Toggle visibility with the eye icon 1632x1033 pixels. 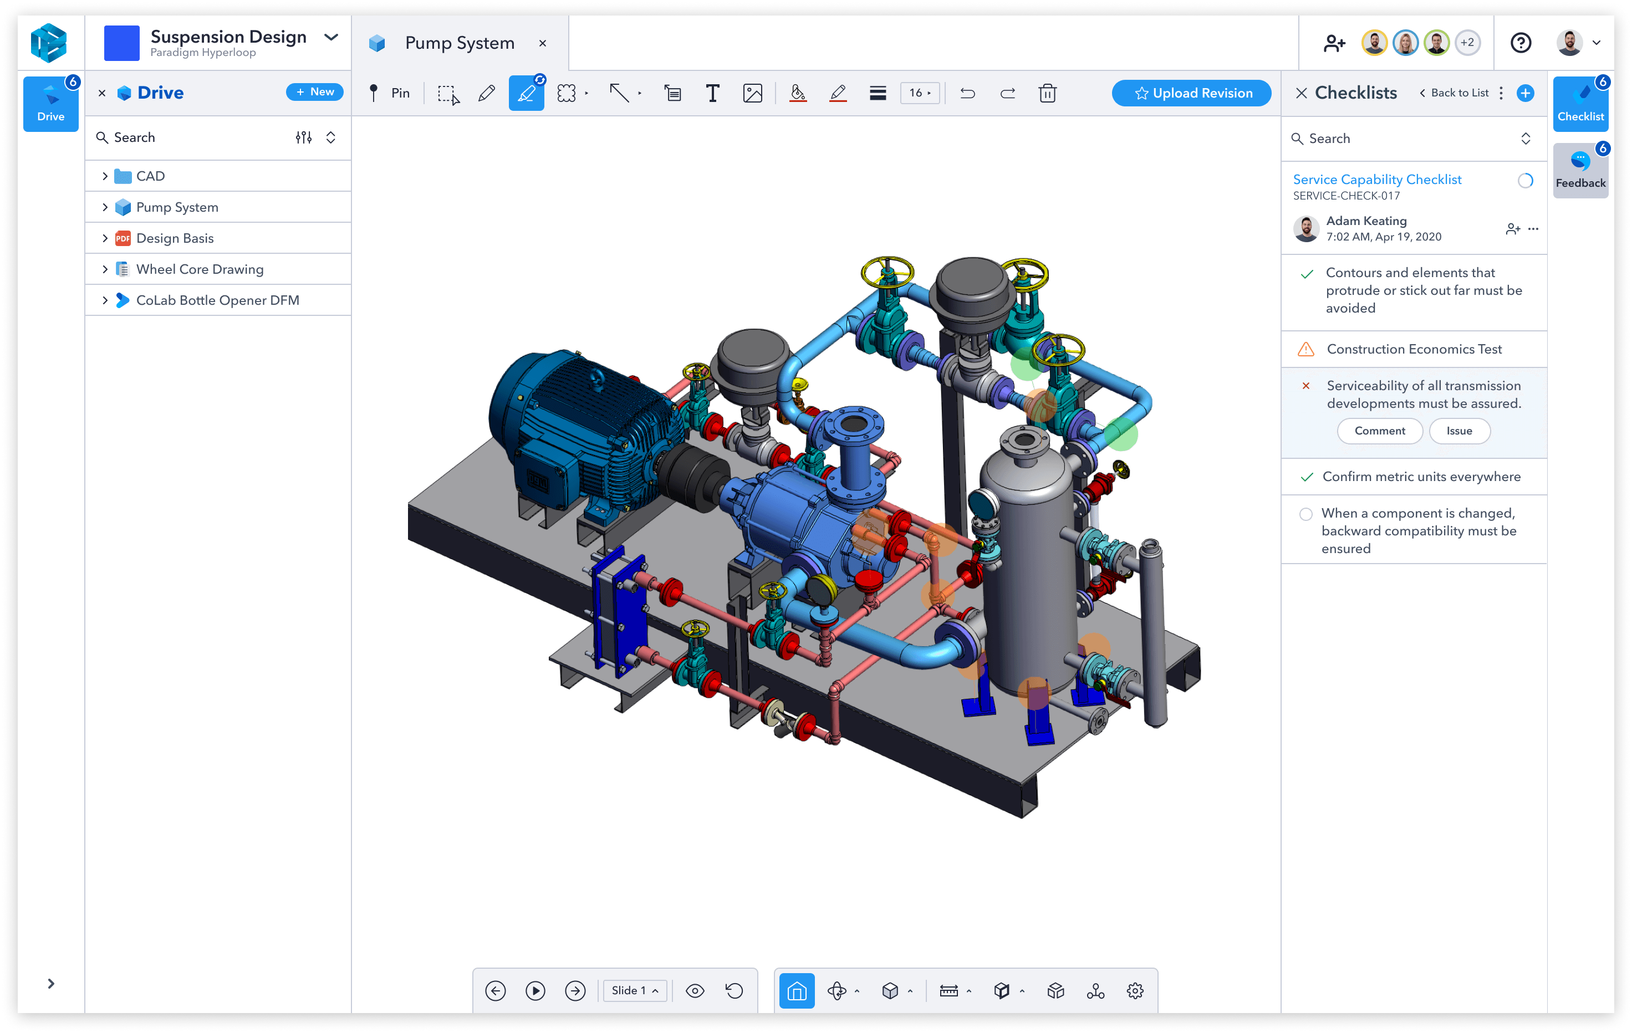695,990
